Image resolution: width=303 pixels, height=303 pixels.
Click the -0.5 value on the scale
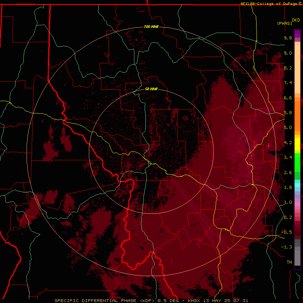click(287, 232)
